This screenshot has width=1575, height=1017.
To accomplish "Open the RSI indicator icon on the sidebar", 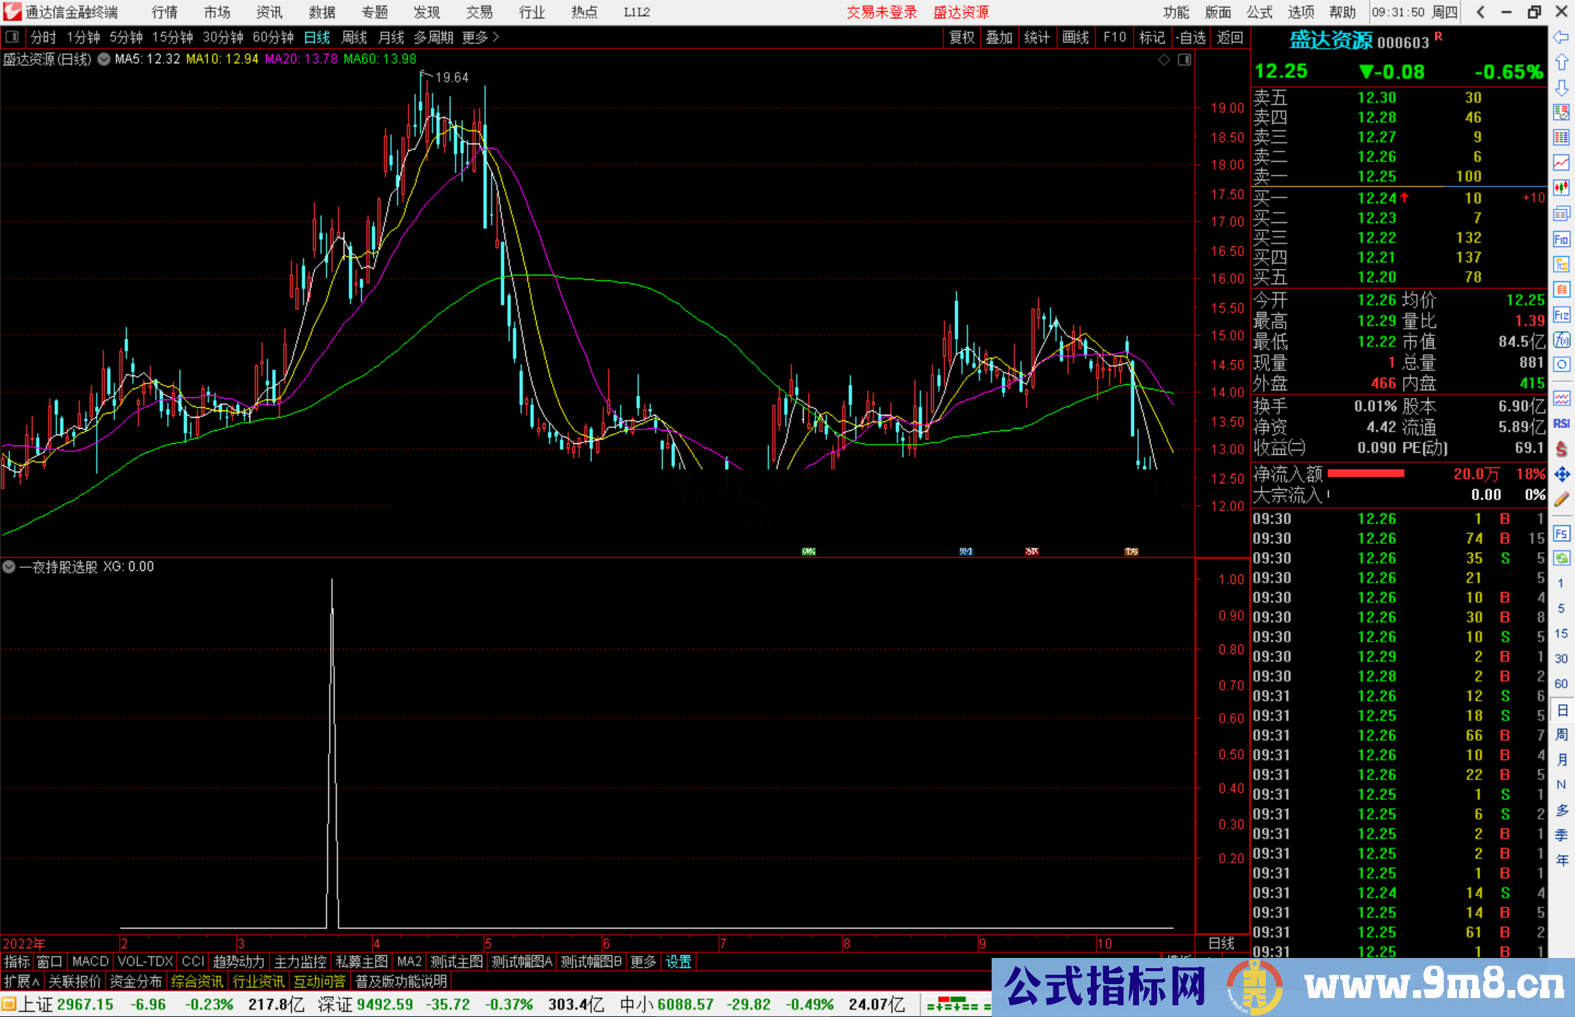I will [x=1562, y=422].
